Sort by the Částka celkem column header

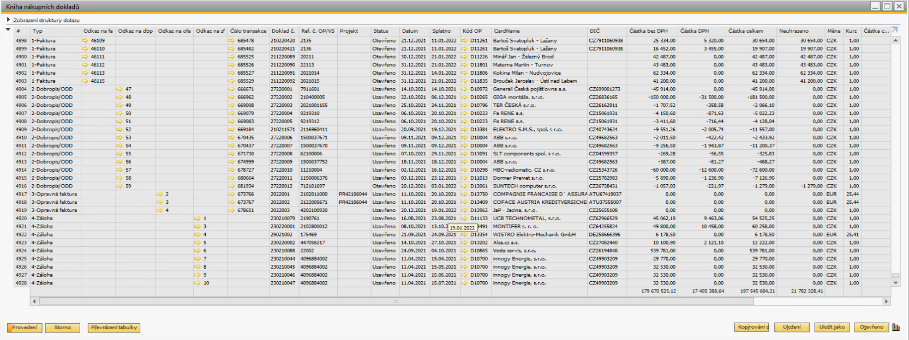751,31
